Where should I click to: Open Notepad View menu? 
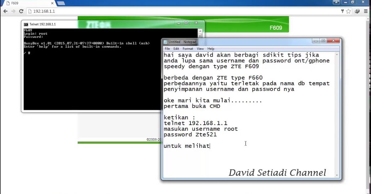[x=200, y=49]
